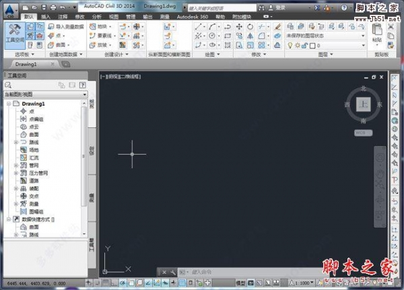Switch to the 分析 ribbon tab
The height and width of the screenshot is (290, 404).
point(96,17)
